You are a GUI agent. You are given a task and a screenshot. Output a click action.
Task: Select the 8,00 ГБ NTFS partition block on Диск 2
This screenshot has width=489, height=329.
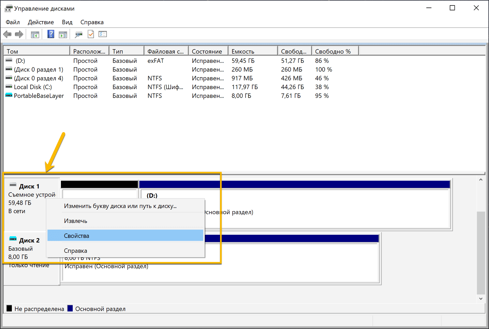tap(220, 258)
